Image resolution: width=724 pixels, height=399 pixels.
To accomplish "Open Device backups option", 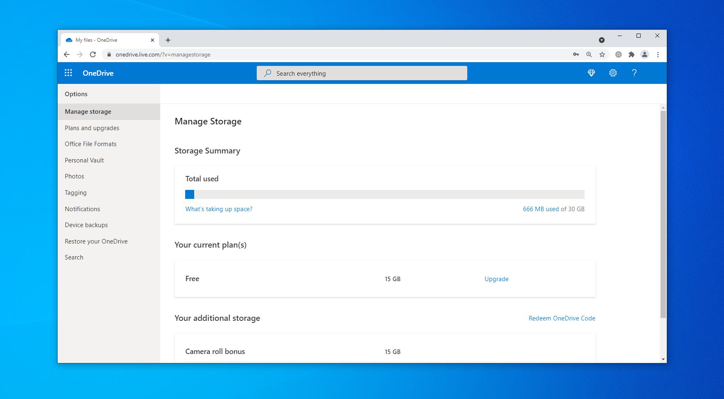I will [86, 225].
